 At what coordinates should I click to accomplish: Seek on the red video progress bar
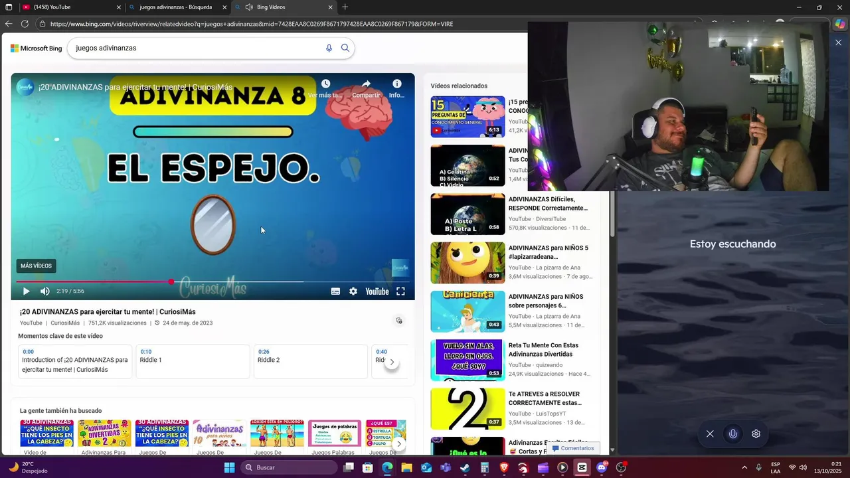tap(212, 282)
